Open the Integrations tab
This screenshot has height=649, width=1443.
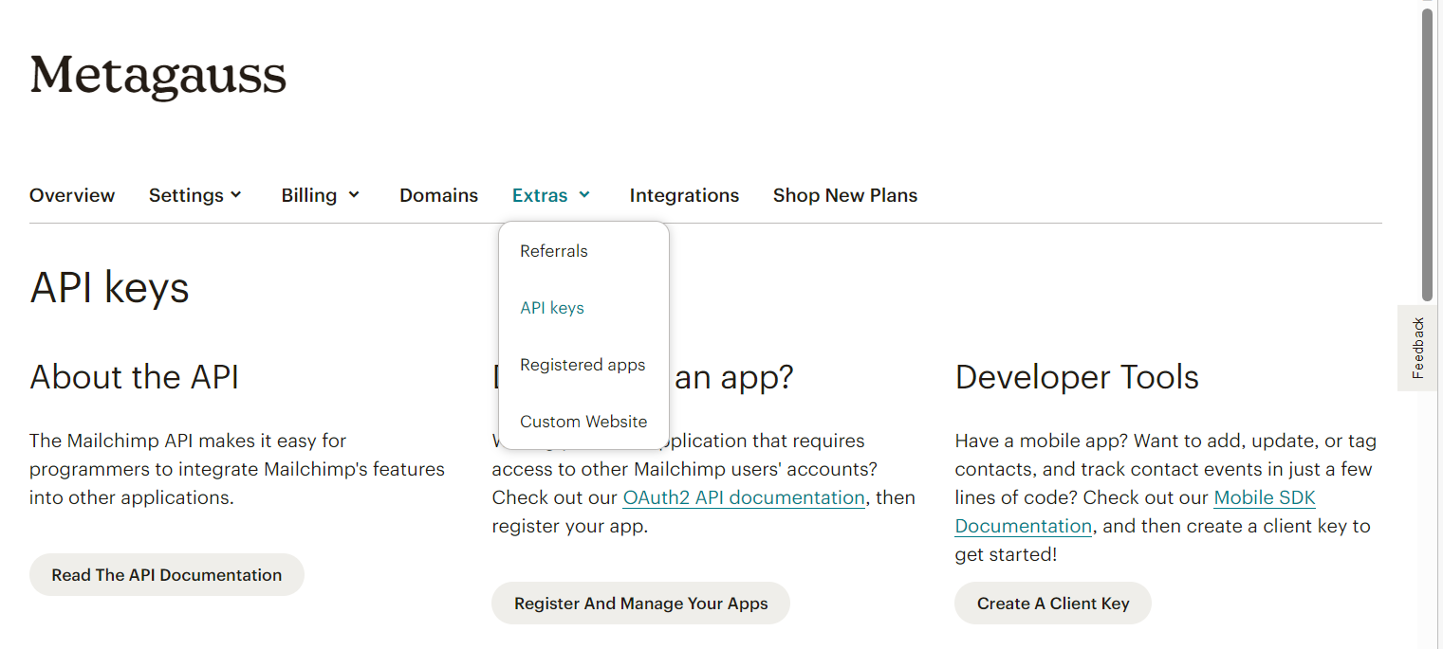coord(684,195)
